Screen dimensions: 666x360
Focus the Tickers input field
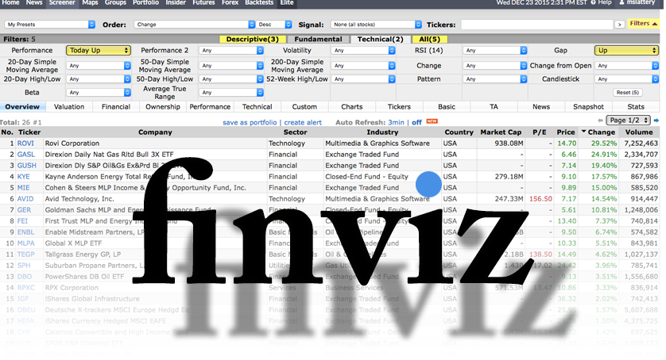tap(537, 25)
